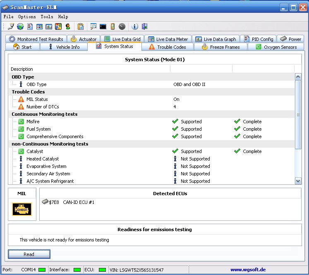The height and width of the screenshot is (275, 309).
Task: Click the blue info toolbar icon
Action: pyautogui.click(x=135, y=26)
